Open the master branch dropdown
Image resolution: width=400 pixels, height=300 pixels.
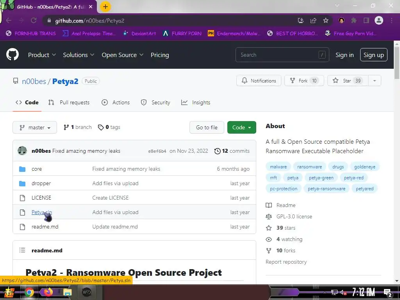(35, 127)
